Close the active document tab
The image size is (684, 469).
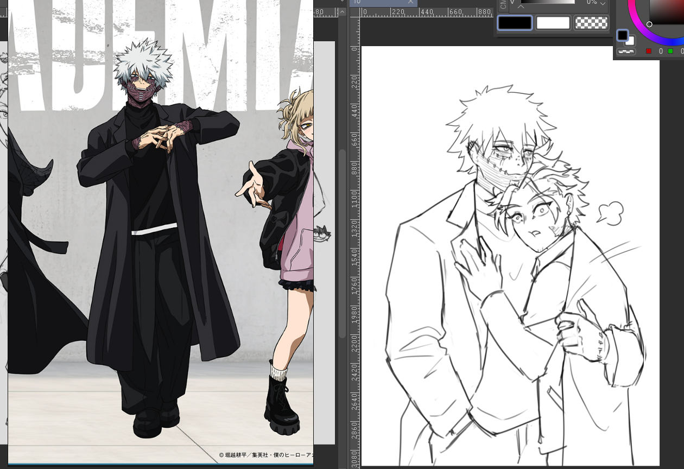coord(411,2)
